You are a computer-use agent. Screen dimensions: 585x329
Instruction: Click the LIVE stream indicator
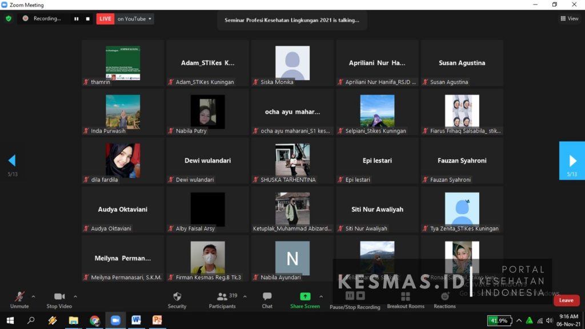click(105, 18)
